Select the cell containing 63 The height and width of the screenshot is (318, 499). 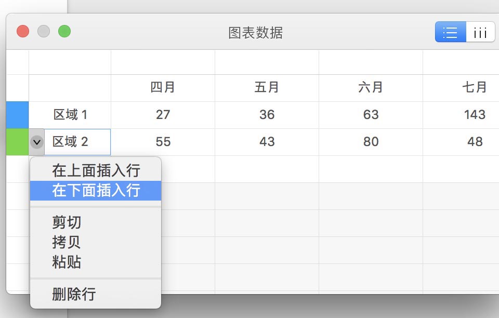click(x=371, y=115)
